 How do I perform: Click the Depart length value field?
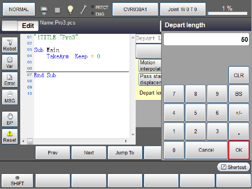click(206, 40)
